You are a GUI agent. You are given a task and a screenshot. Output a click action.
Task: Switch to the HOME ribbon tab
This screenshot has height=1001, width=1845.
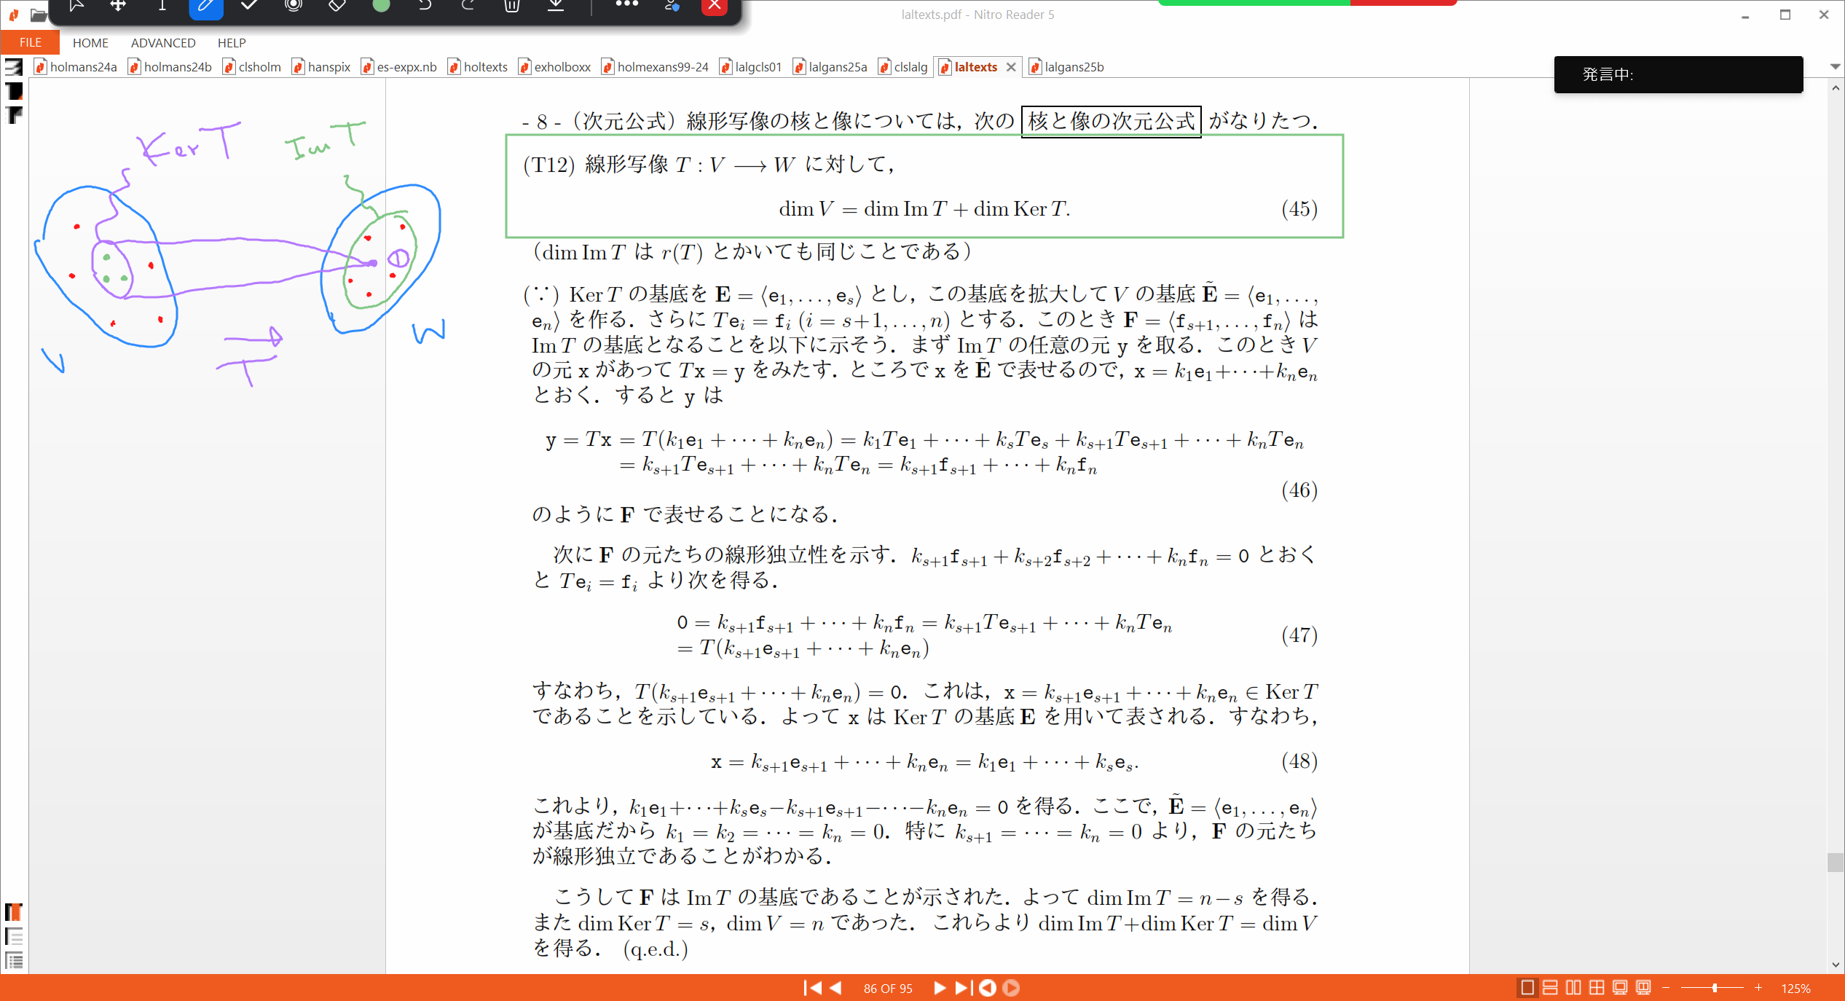pos(90,43)
